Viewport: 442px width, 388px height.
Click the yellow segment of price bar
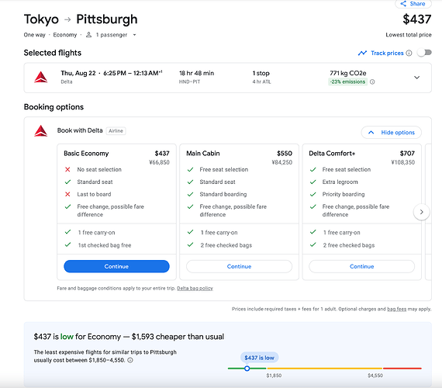(x=325, y=369)
